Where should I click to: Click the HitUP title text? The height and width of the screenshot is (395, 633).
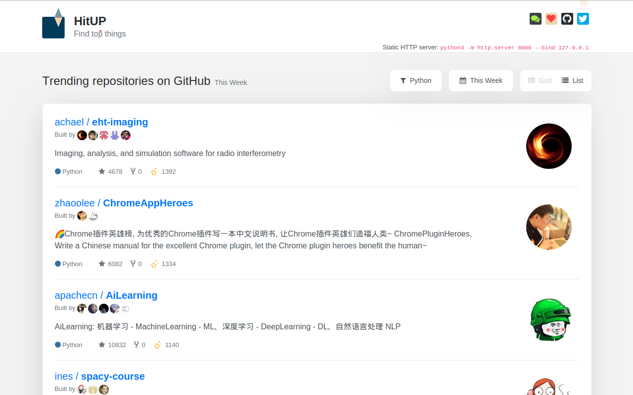pyautogui.click(x=90, y=21)
